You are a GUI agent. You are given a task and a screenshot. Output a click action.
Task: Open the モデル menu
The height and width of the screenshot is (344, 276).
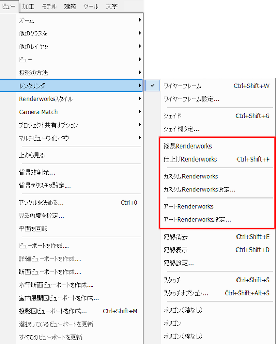click(49, 6)
